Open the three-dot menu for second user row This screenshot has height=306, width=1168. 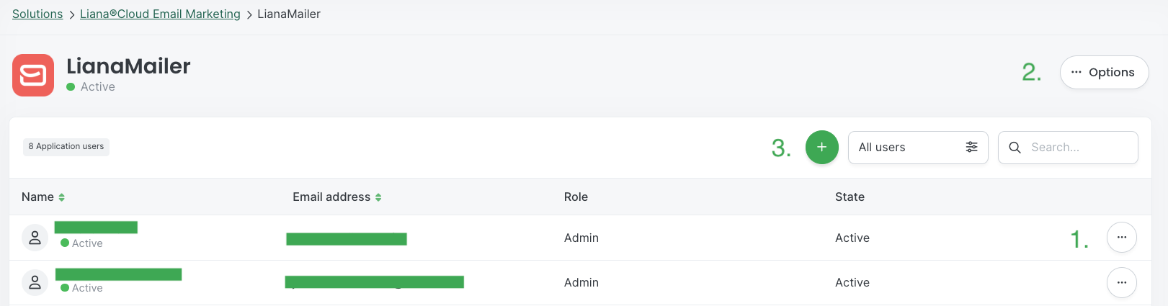1121,282
